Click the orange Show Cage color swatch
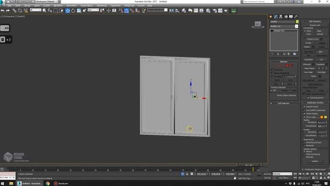Viewport: 330px width, 186px height. (x=322, y=117)
